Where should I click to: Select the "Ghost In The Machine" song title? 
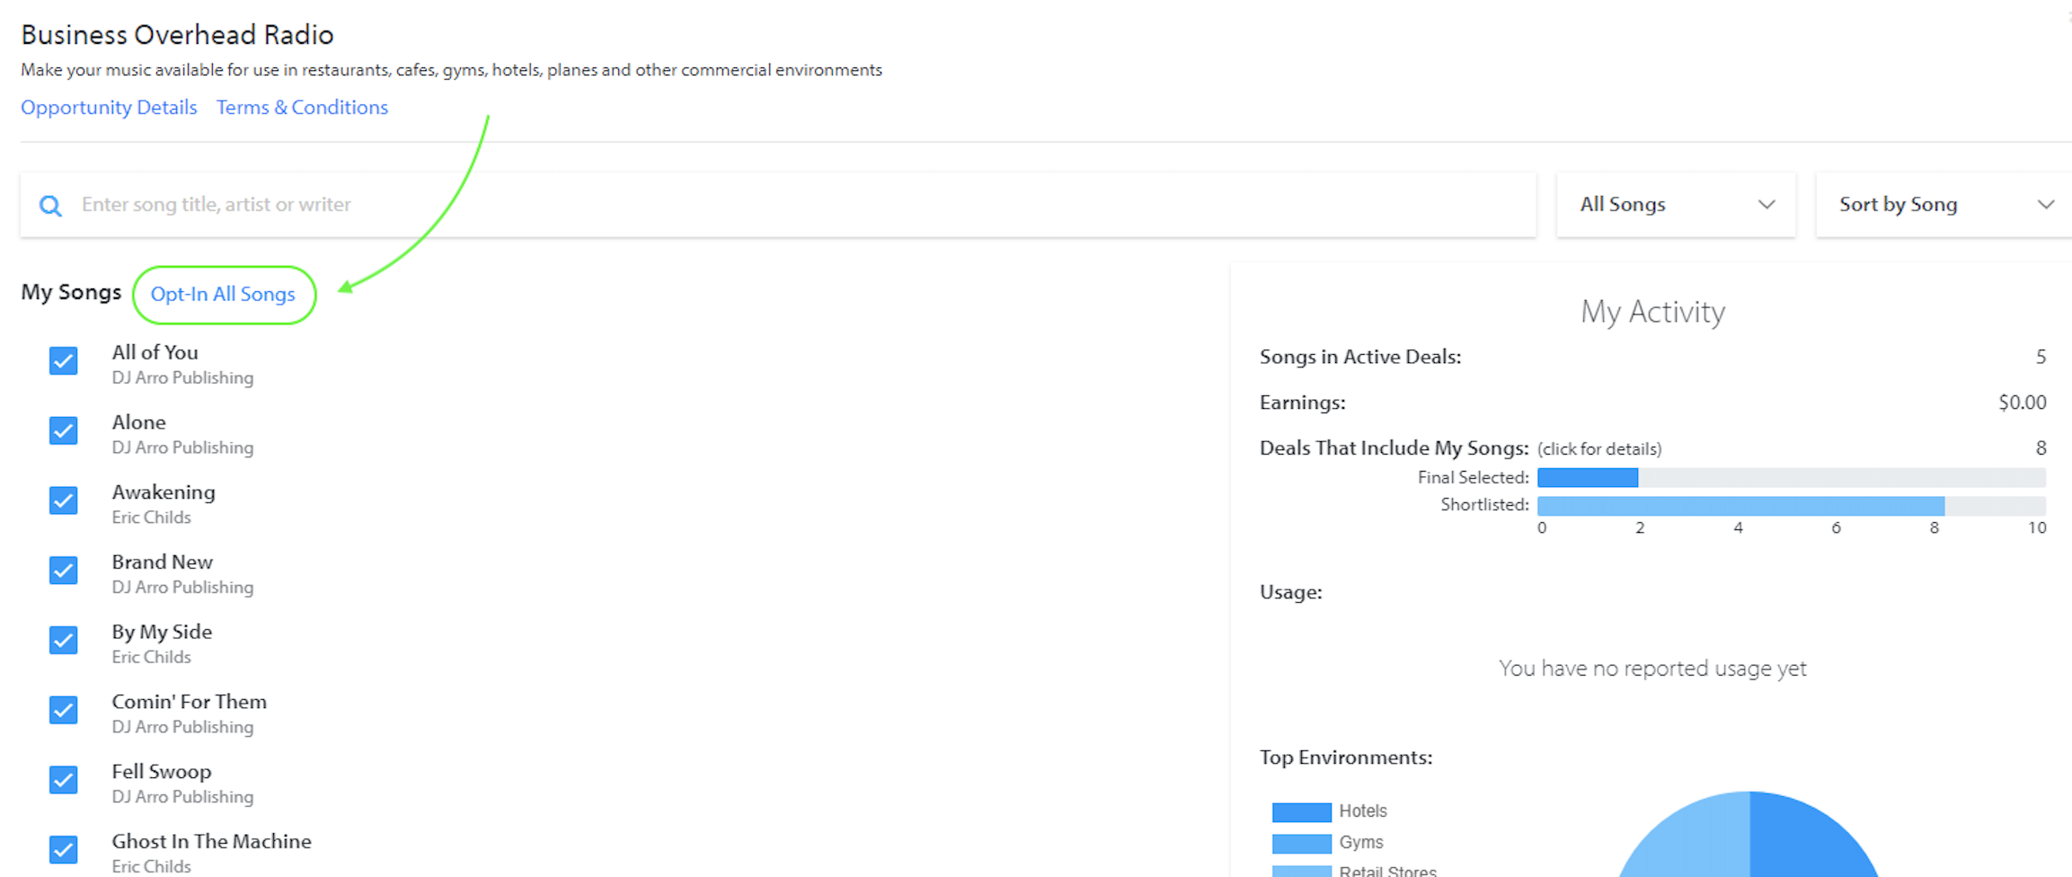click(211, 841)
